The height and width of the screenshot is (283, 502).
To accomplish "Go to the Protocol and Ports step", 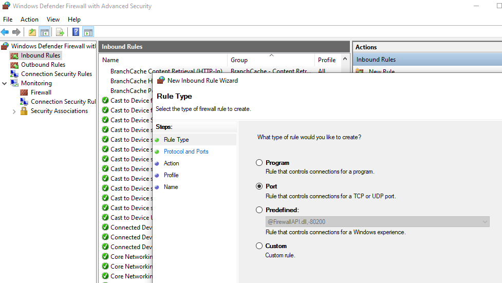I will (x=186, y=152).
